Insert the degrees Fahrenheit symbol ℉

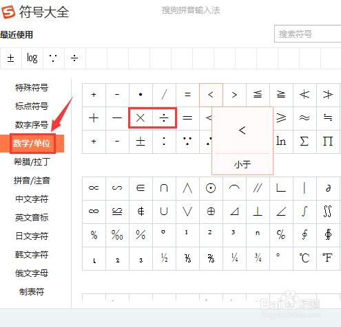coord(328,258)
